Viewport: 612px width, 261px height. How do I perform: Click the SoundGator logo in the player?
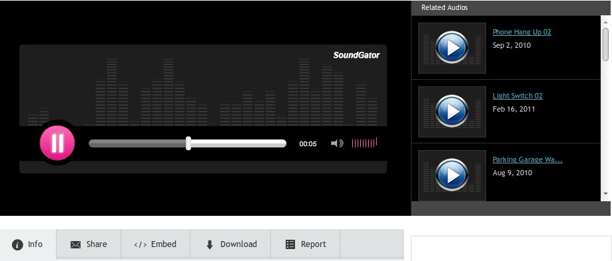coord(356,55)
